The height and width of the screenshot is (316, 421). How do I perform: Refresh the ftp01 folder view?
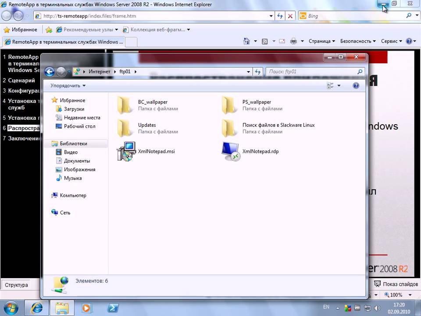click(257, 72)
